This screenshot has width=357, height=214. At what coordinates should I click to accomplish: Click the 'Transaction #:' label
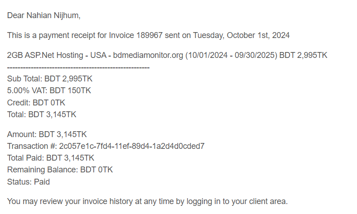pyautogui.click(x=32, y=146)
